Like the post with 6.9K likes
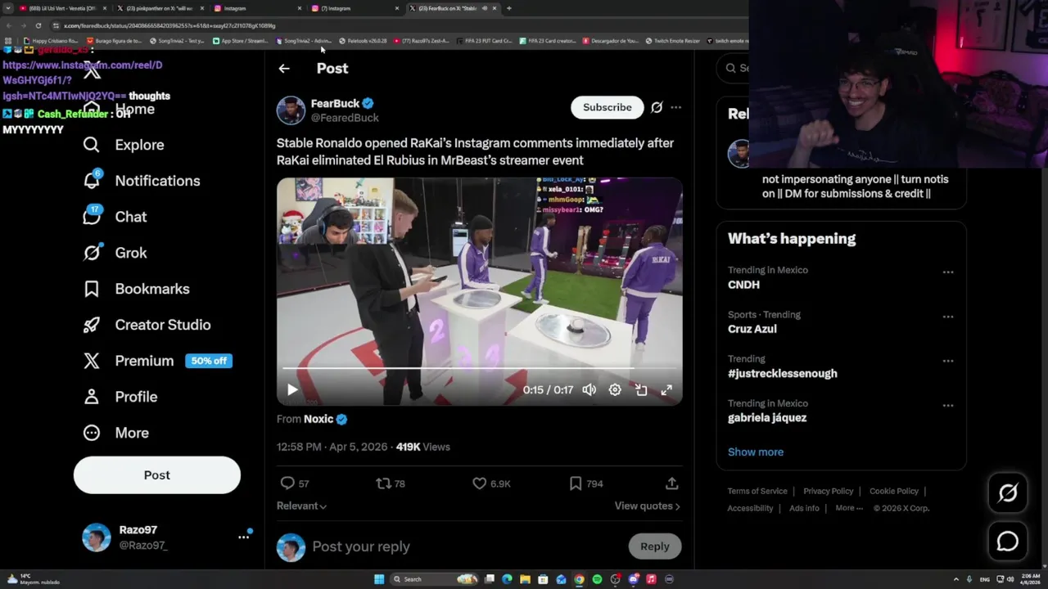 491,483
